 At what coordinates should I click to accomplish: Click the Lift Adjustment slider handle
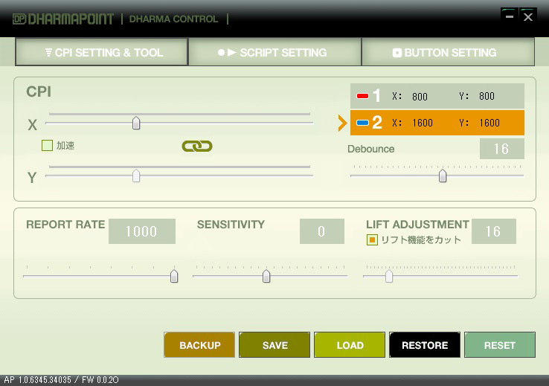pyautogui.click(x=389, y=276)
